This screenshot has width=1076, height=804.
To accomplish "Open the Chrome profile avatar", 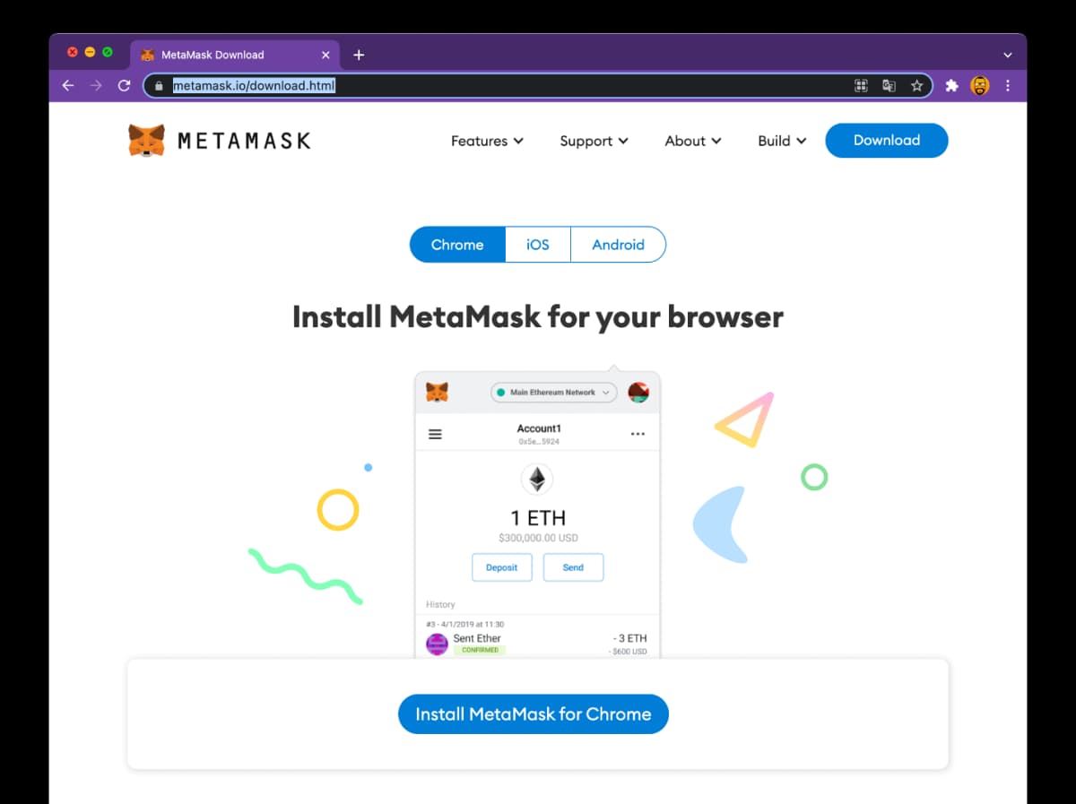I will (980, 86).
